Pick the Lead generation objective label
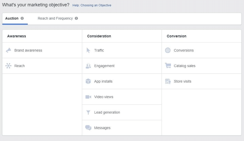This screenshot has height=141, width=244. click(x=107, y=112)
